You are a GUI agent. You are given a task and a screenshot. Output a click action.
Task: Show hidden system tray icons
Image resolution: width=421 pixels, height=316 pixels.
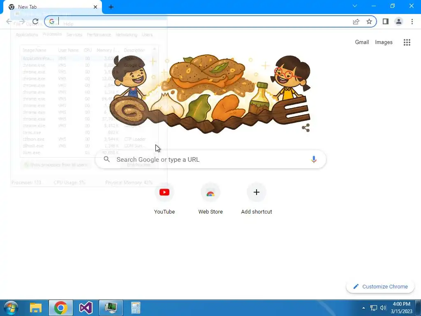pyautogui.click(x=363, y=308)
